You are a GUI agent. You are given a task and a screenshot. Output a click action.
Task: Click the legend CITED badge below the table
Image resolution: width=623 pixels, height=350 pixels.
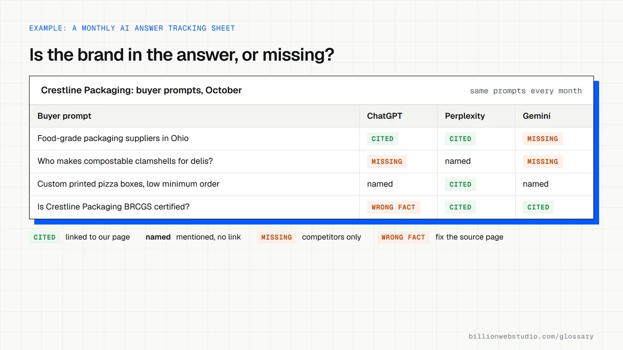click(45, 237)
